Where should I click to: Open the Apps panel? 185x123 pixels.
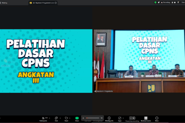(120, 119)
